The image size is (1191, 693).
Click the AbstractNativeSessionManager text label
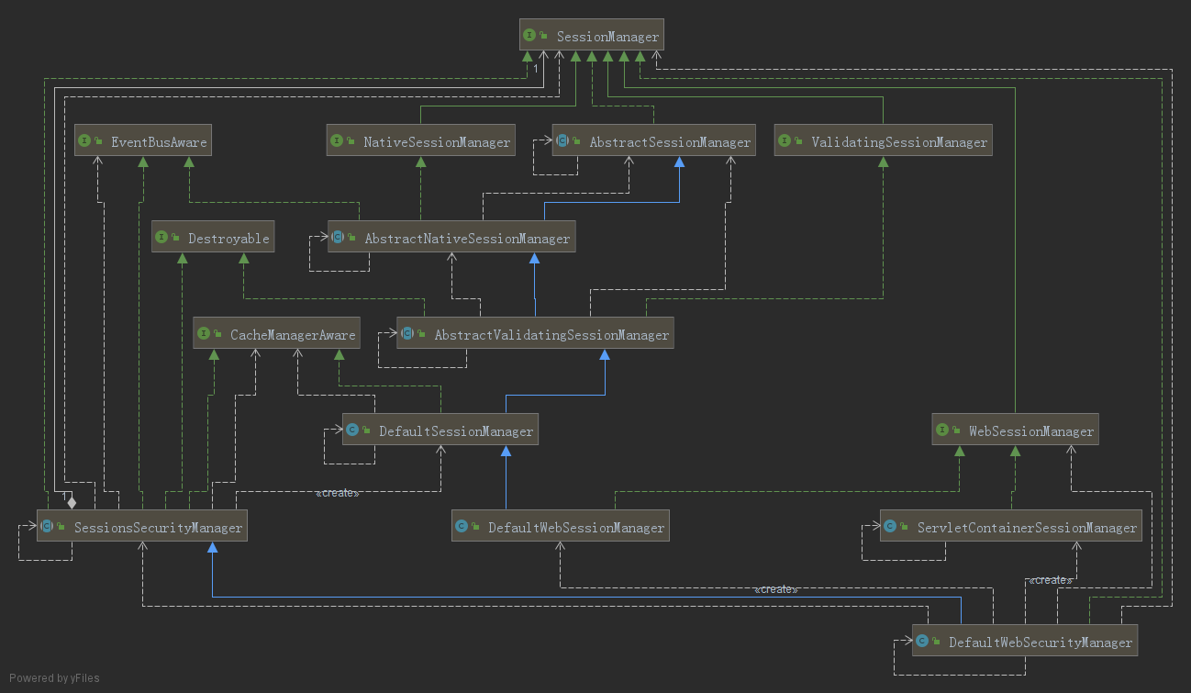[467, 239]
